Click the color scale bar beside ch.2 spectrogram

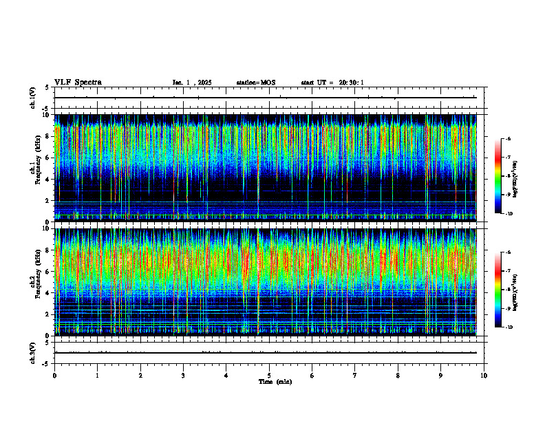[x=498, y=290]
